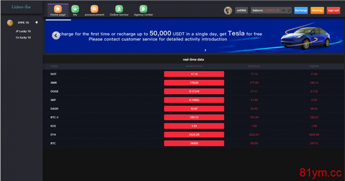The width and height of the screenshot is (345, 181).
Task: Open the Agency Center people icon
Action: pyautogui.click(x=143, y=9)
